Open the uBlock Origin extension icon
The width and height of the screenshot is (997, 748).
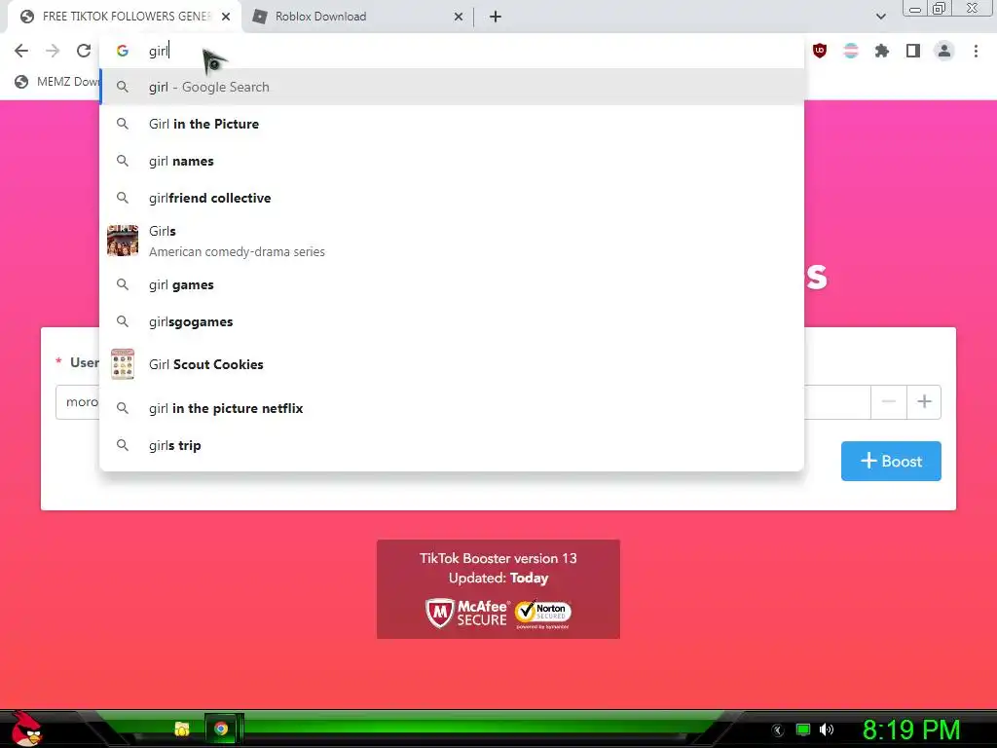tap(820, 51)
